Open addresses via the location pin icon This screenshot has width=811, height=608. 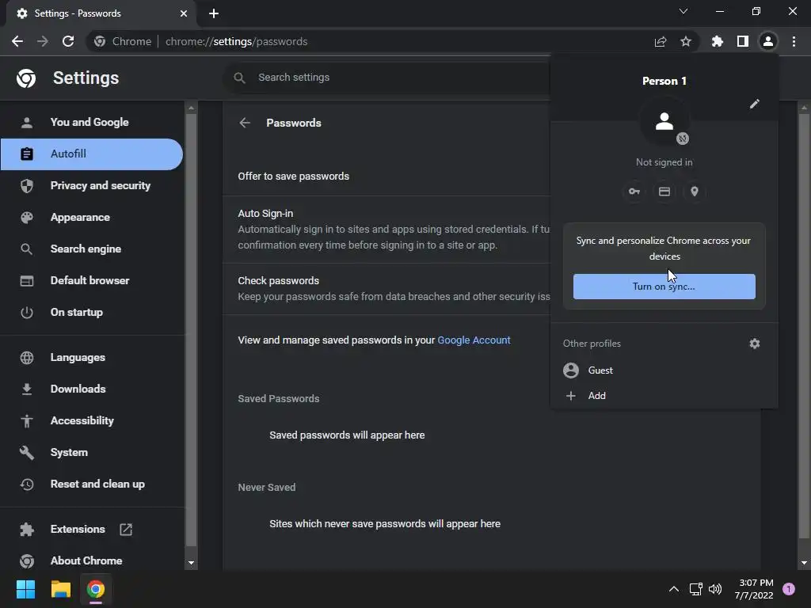[695, 192]
